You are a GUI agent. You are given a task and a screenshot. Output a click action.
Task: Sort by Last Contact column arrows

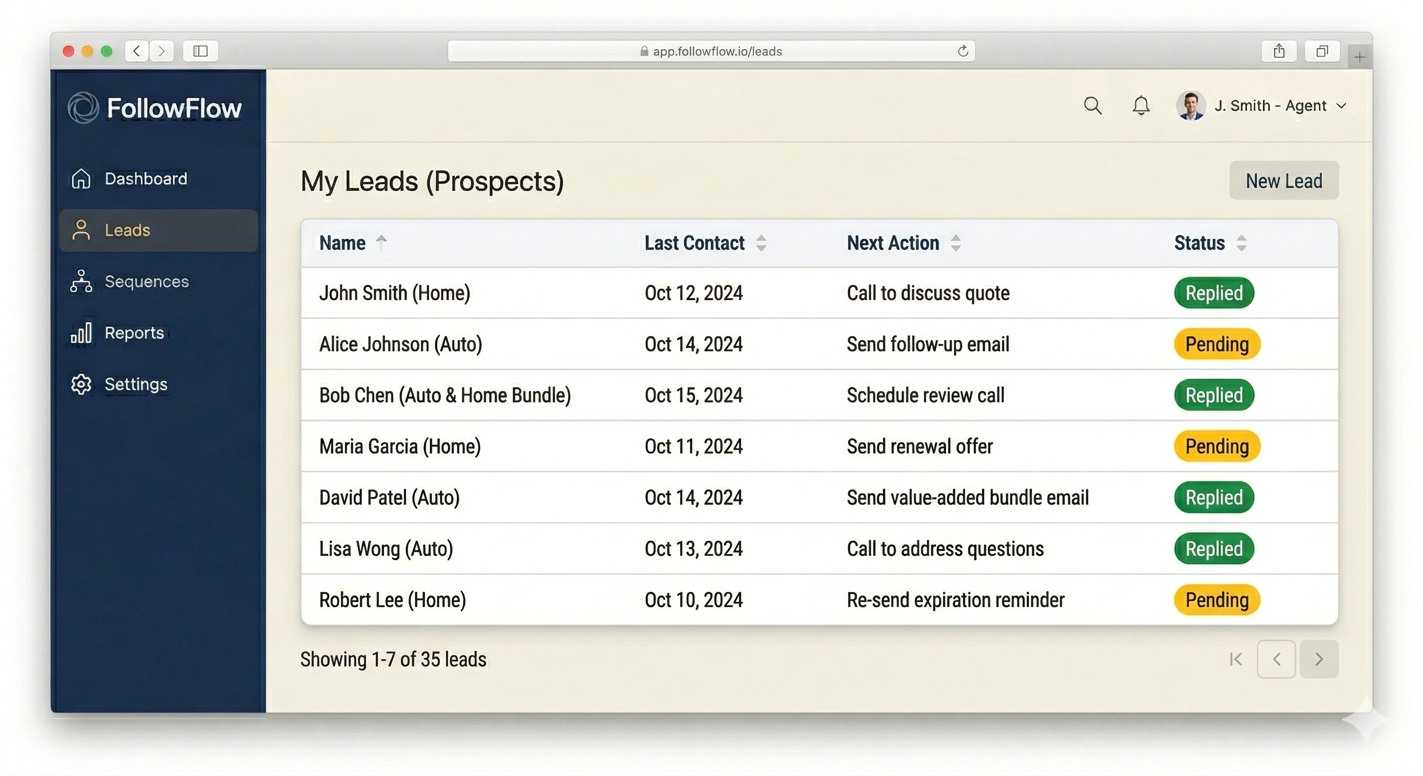tap(761, 243)
